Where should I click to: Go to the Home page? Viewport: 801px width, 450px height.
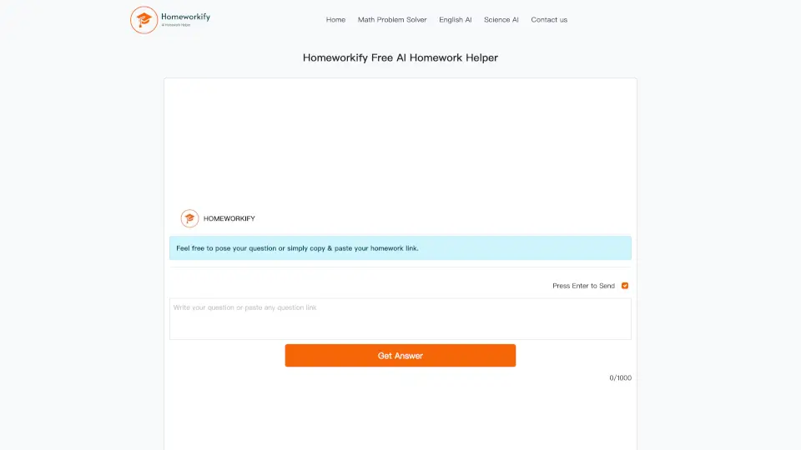pyautogui.click(x=335, y=20)
